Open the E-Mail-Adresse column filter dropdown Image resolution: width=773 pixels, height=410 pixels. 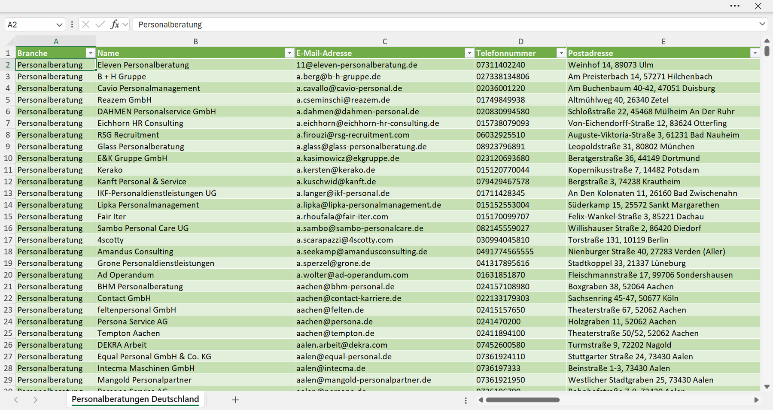469,53
